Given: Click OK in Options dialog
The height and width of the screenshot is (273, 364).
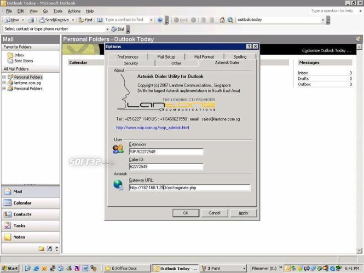Looking at the screenshot, I should tap(186, 213).
